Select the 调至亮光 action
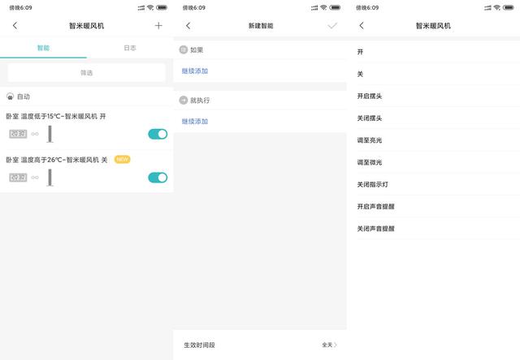 pyautogui.click(x=433, y=140)
